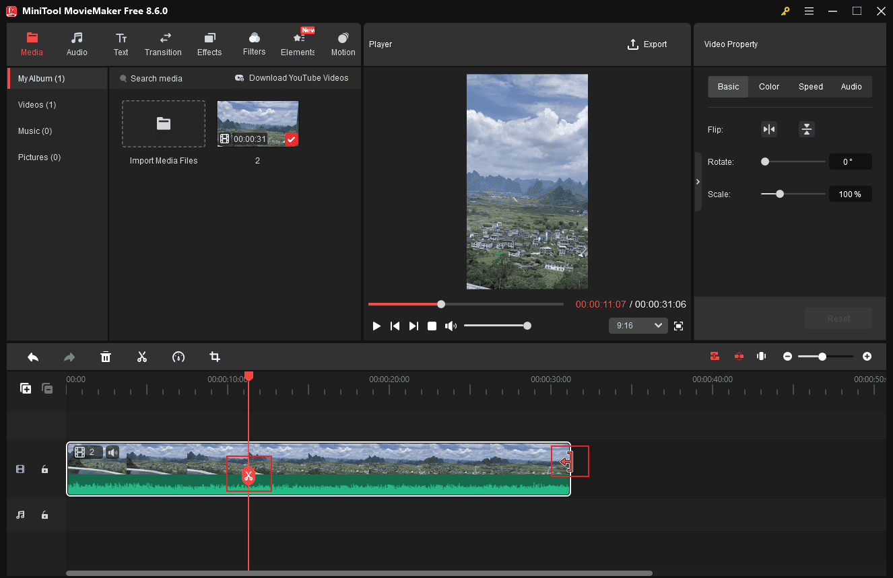Image resolution: width=893 pixels, height=578 pixels.
Task: Mute the video clip's audio on the timeline
Action: [112, 452]
